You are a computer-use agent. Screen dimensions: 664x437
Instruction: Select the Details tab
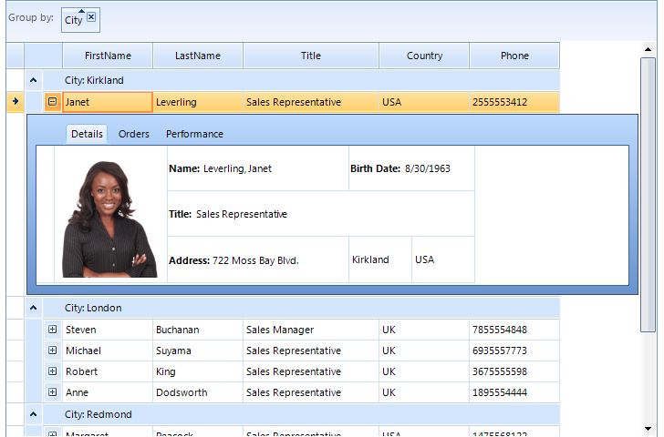[87, 134]
